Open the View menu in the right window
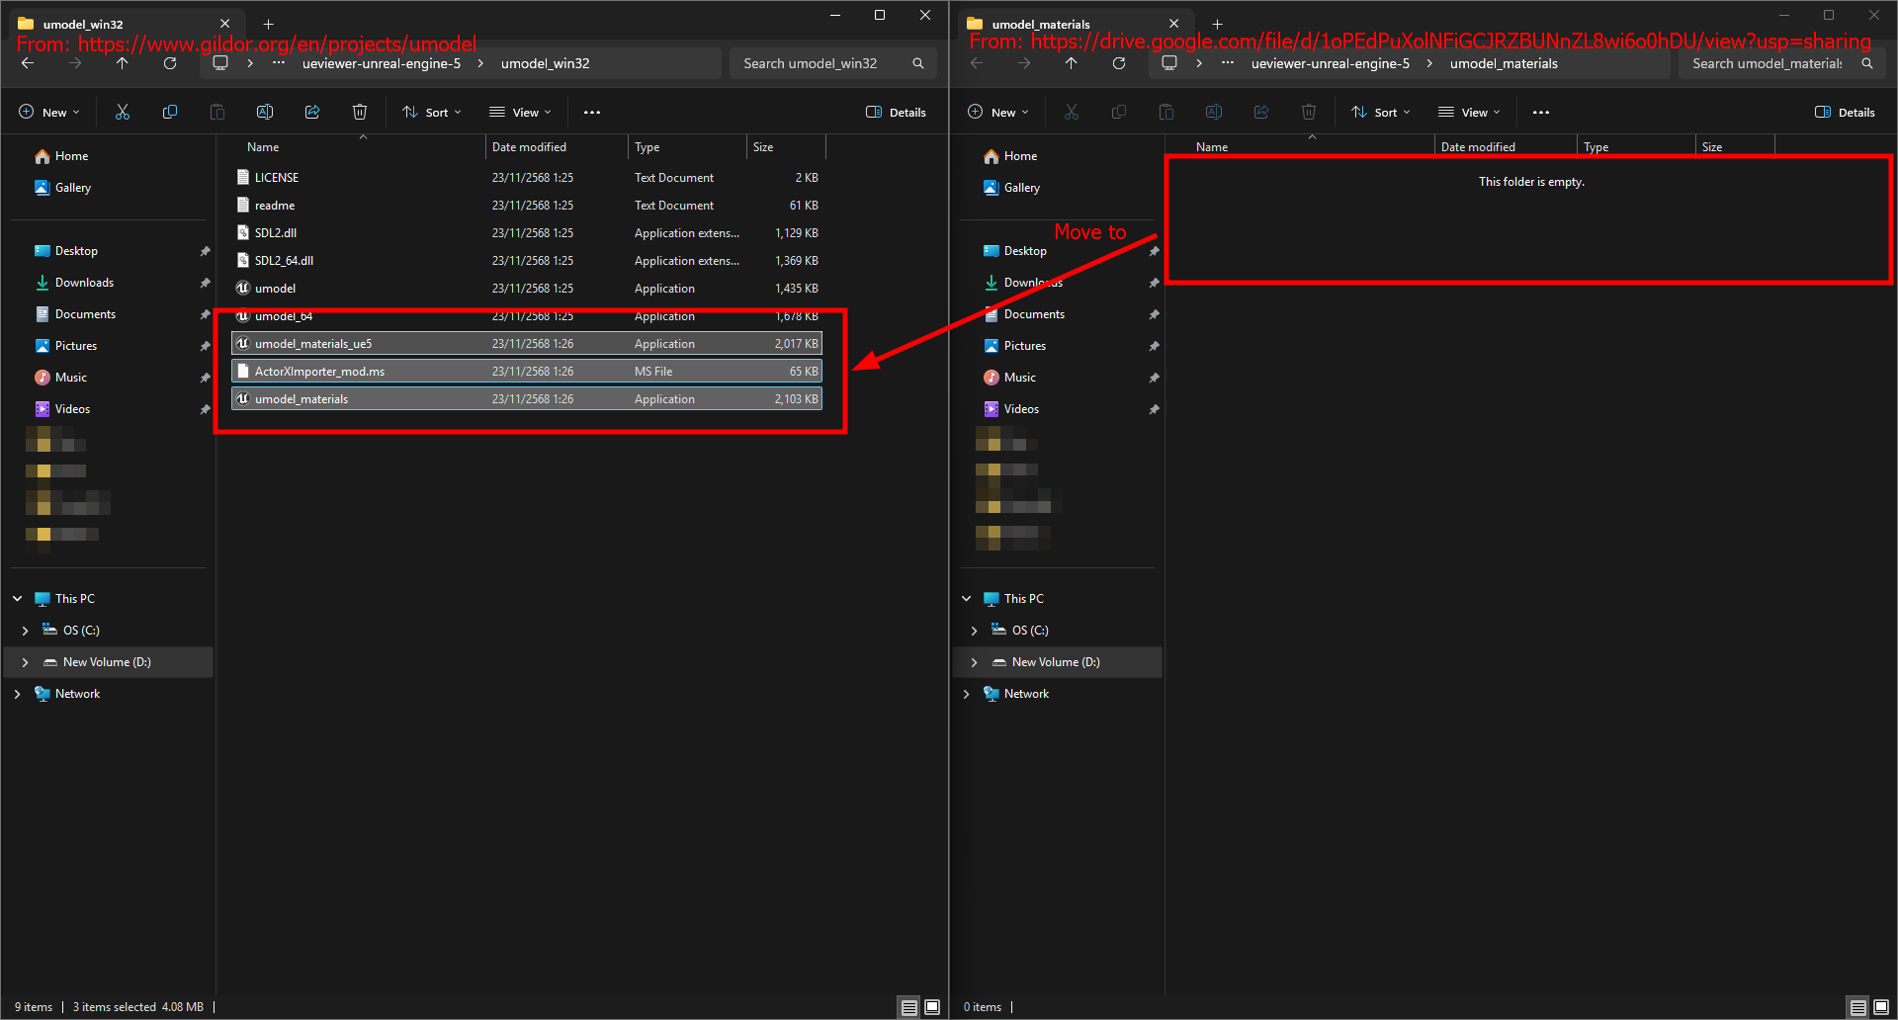This screenshot has width=1898, height=1020. pos(1469,112)
